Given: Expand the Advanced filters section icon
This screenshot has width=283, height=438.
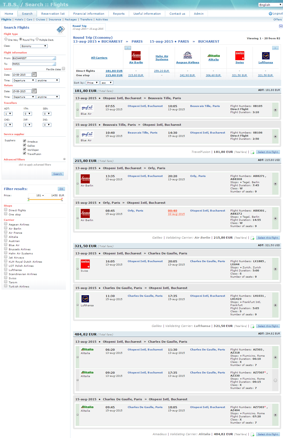Looking at the screenshot, I should [x=64, y=159].
